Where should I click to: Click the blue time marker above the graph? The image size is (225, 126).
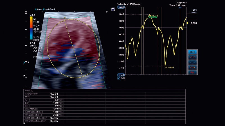point(180,8)
